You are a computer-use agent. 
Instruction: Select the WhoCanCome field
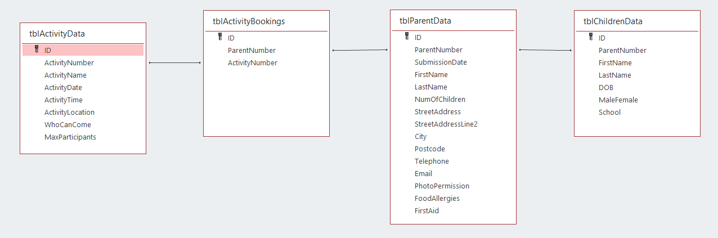68,125
